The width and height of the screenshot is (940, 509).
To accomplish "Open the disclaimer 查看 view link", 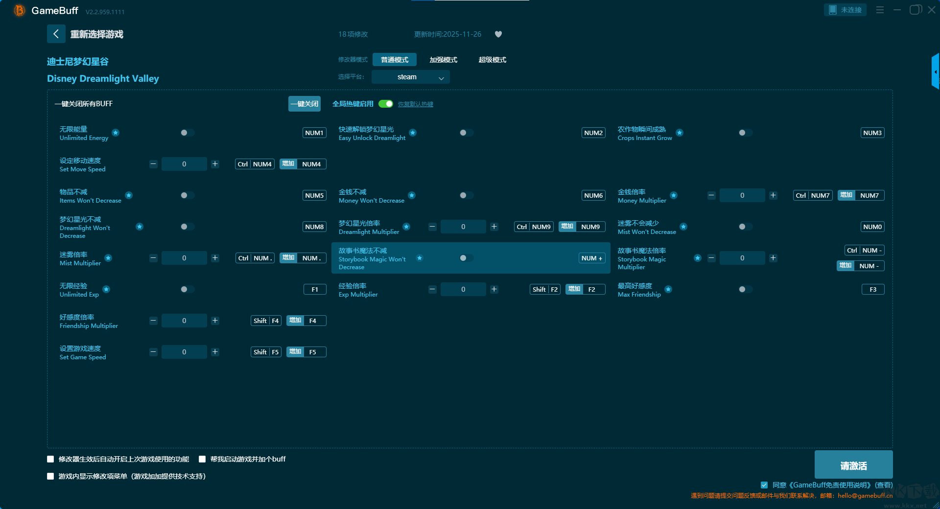I will 884,485.
